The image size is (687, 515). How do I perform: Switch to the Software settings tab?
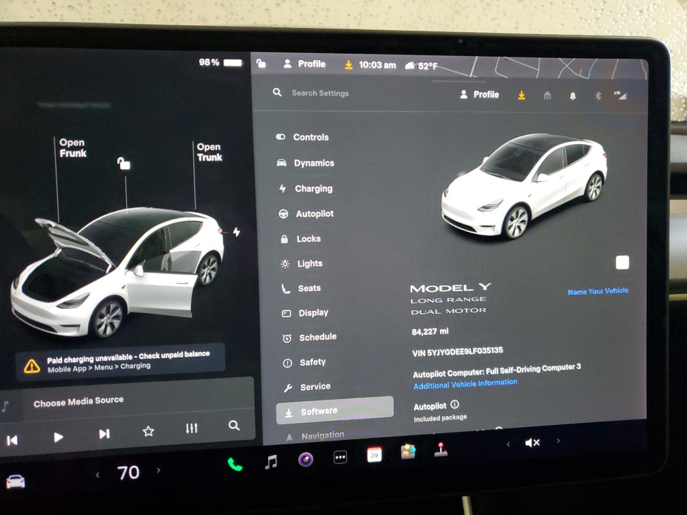point(334,411)
